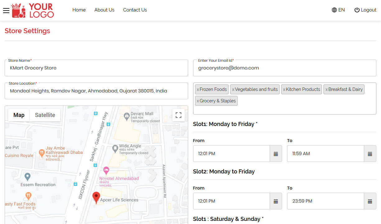The image size is (381, 224).
Task: Remove Vegetables and fruits tag
Action: click(233, 89)
